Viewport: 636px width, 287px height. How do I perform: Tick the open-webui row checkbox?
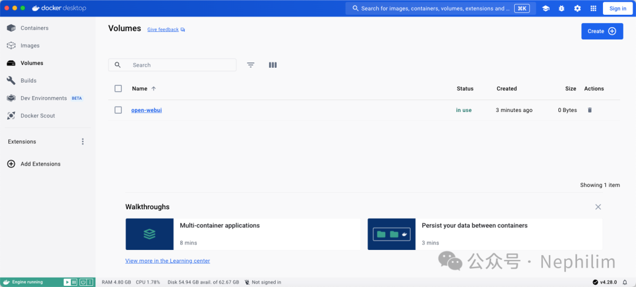[118, 110]
